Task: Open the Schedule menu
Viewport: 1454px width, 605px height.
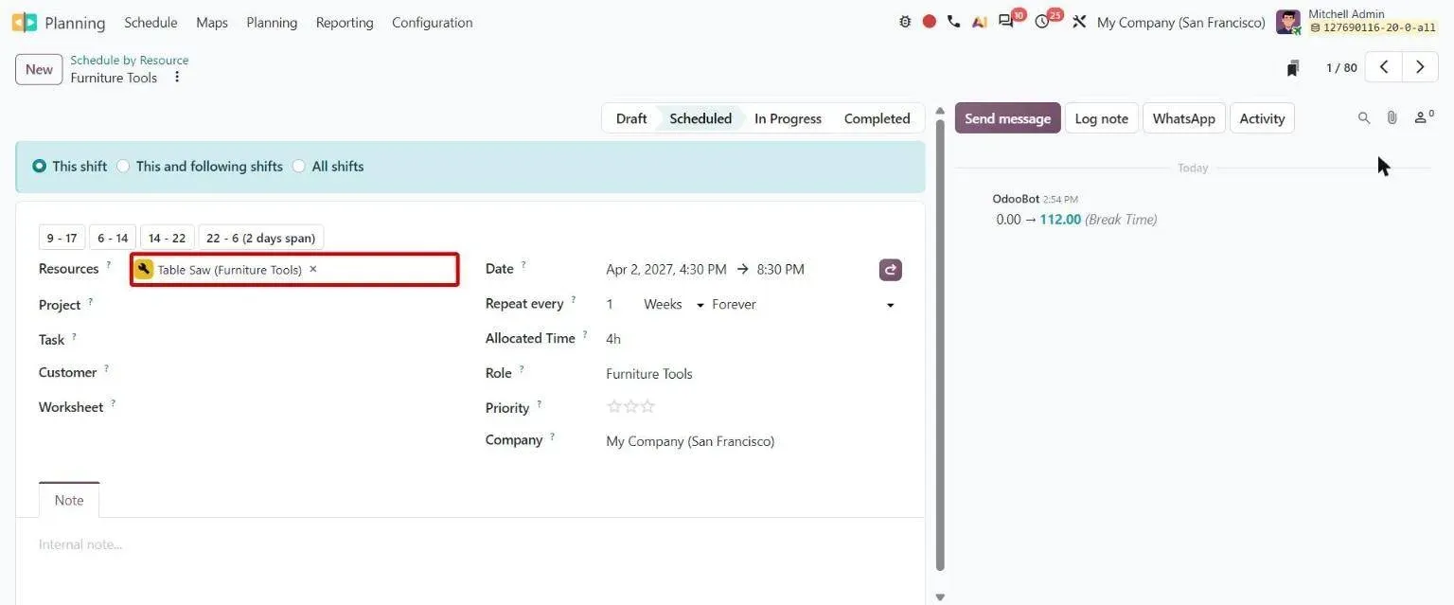Action: [151, 22]
